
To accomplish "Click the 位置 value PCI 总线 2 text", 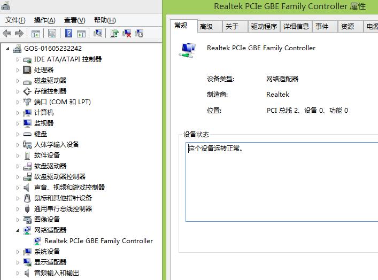I will 307,111.
